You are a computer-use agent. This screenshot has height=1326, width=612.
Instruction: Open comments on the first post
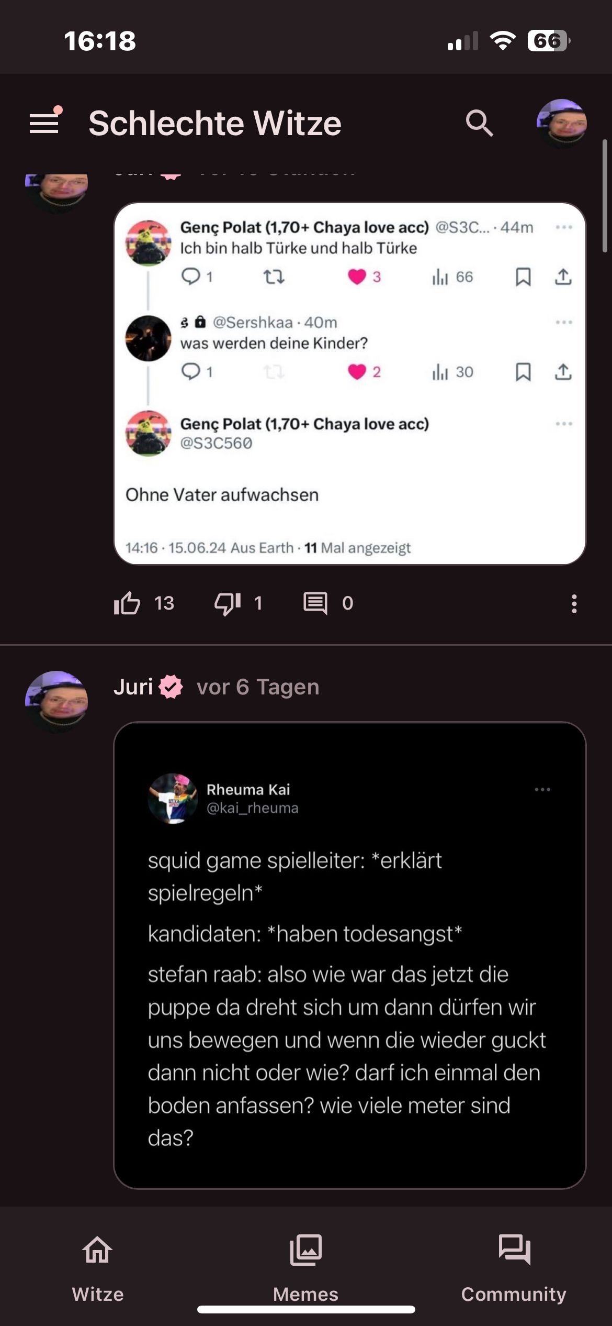pos(315,603)
